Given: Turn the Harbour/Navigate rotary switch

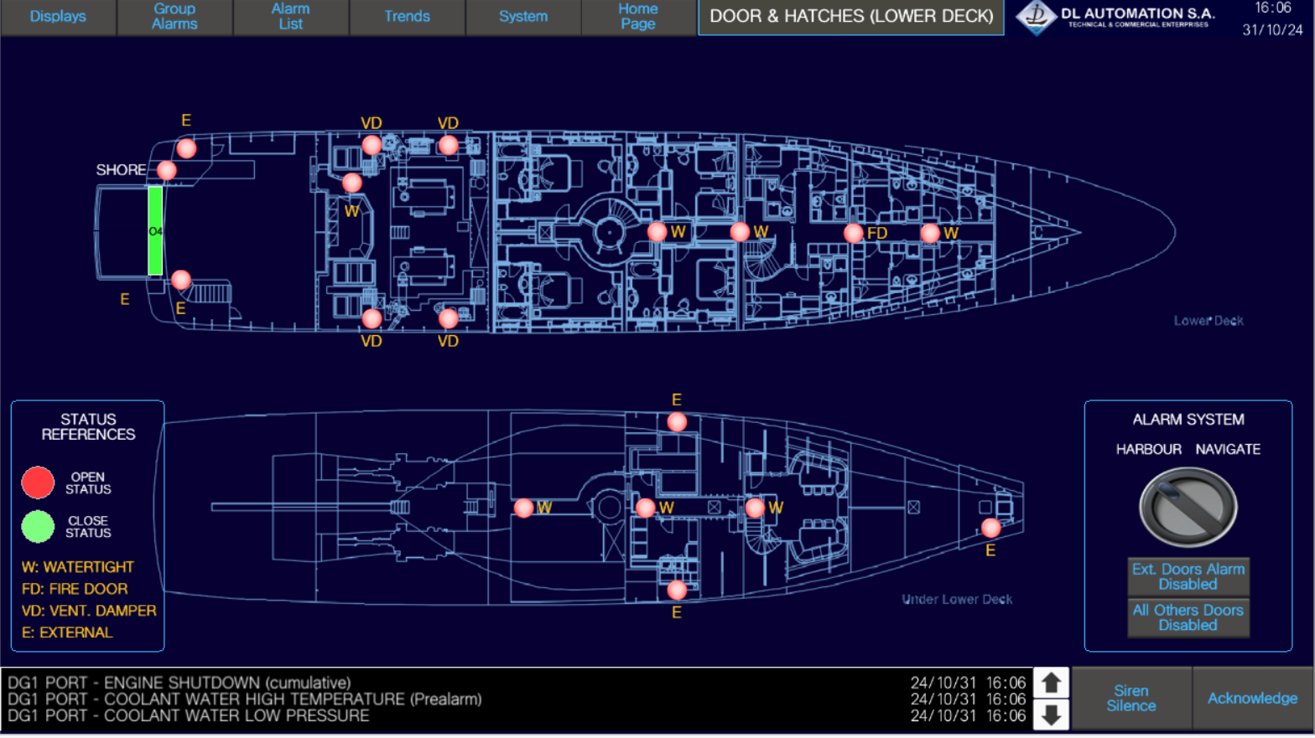Looking at the screenshot, I should [1187, 507].
